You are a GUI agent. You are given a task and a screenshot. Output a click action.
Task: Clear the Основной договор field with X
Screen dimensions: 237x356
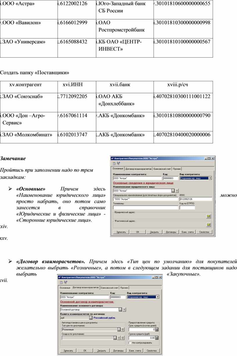[124, 310]
